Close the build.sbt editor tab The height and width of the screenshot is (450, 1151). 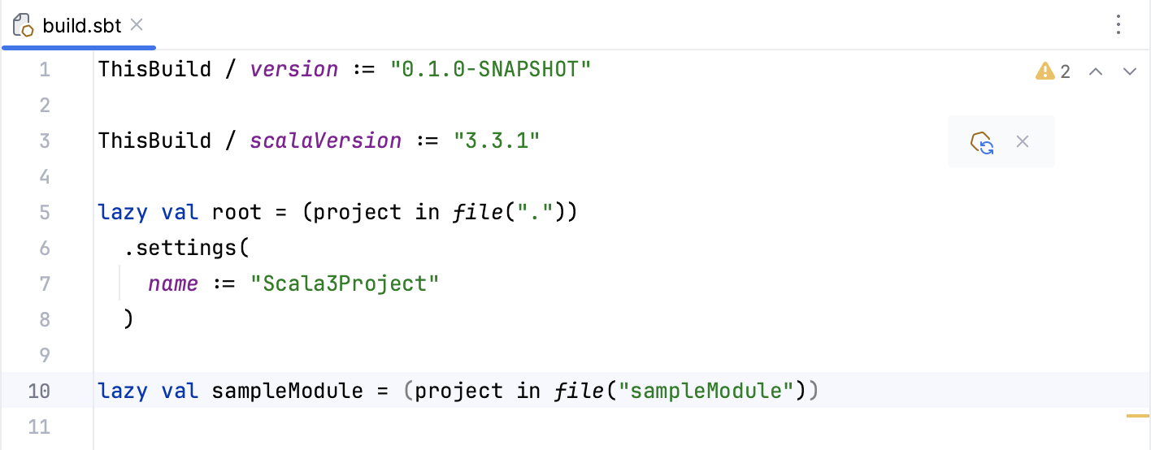[137, 25]
